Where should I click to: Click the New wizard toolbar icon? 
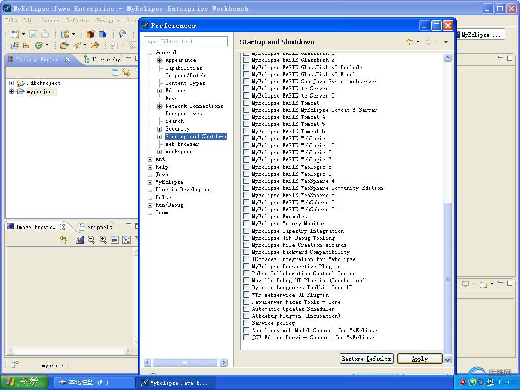pos(15,34)
